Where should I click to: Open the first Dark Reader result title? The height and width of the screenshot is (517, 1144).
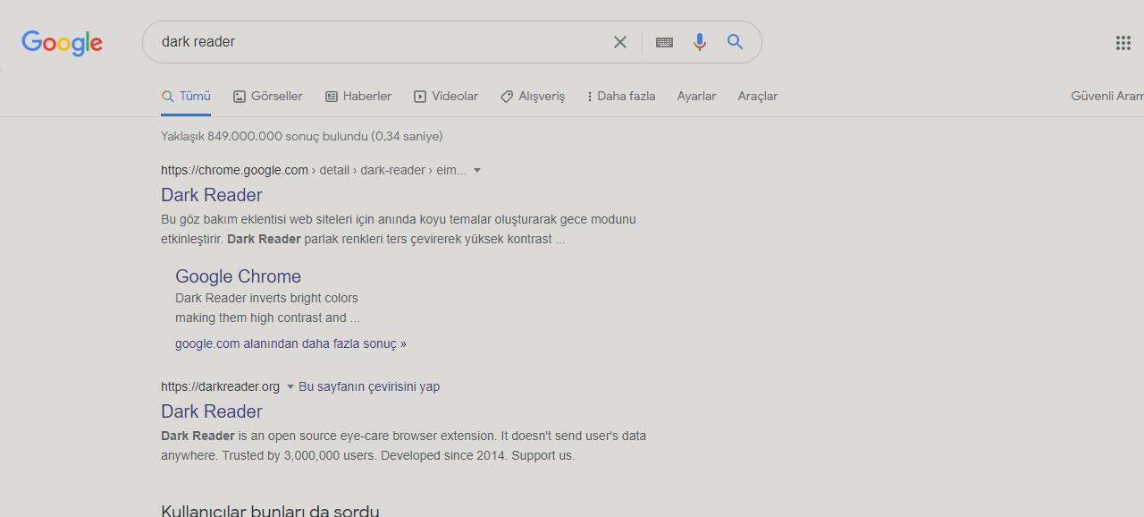212,195
